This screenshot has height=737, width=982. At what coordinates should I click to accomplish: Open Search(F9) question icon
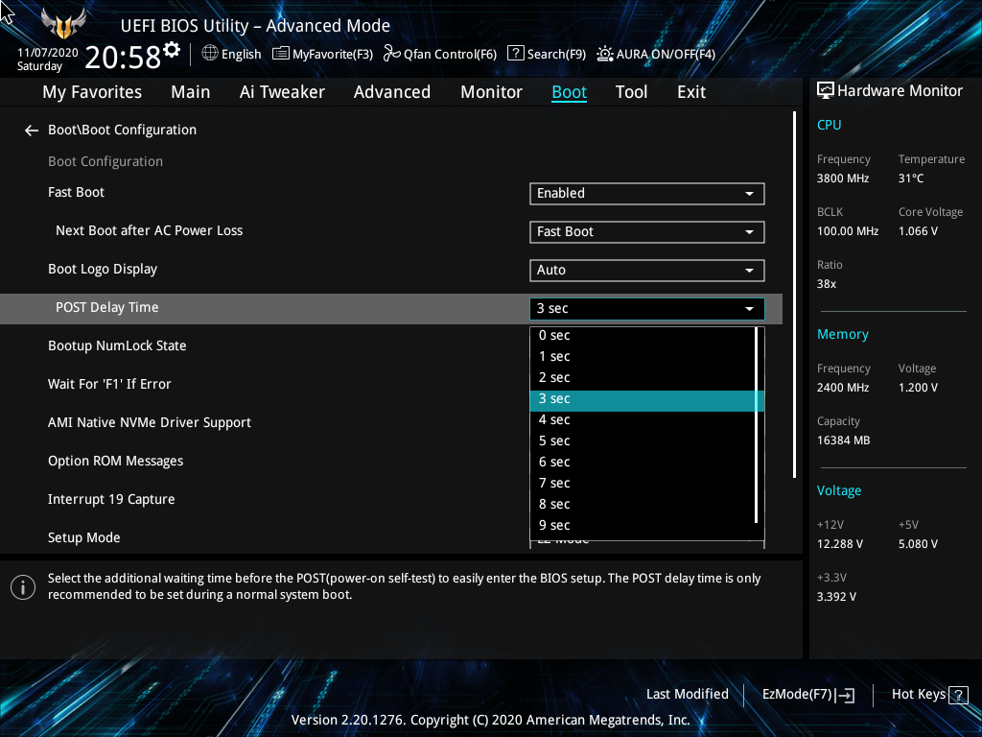point(515,54)
